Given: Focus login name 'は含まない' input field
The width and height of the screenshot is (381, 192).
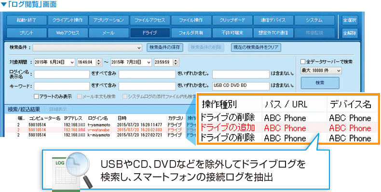Looking at the screenshot, I should (241, 74).
